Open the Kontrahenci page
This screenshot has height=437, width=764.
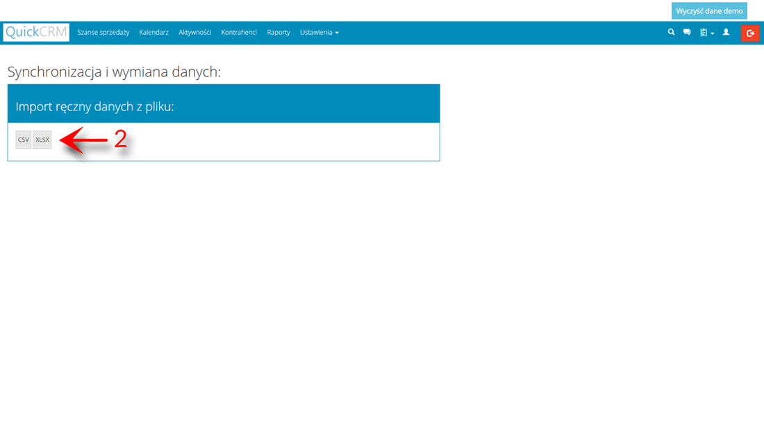click(x=239, y=32)
